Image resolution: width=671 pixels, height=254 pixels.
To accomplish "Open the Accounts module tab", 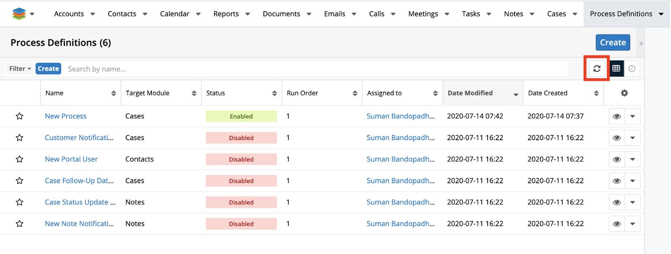I will [69, 14].
